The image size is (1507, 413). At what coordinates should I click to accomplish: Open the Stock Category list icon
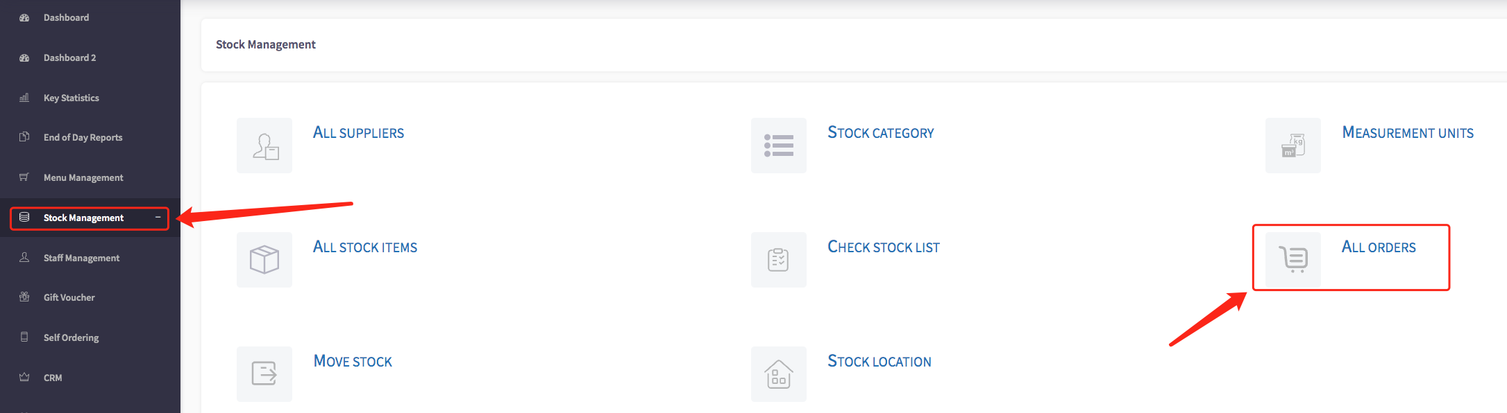pos(779,146)
